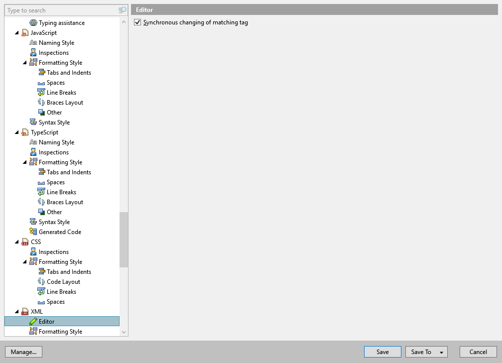Select the Braces Layout icon under JavaScript
This screenshot has height=363, width=502.
click(x=42, y=102)
